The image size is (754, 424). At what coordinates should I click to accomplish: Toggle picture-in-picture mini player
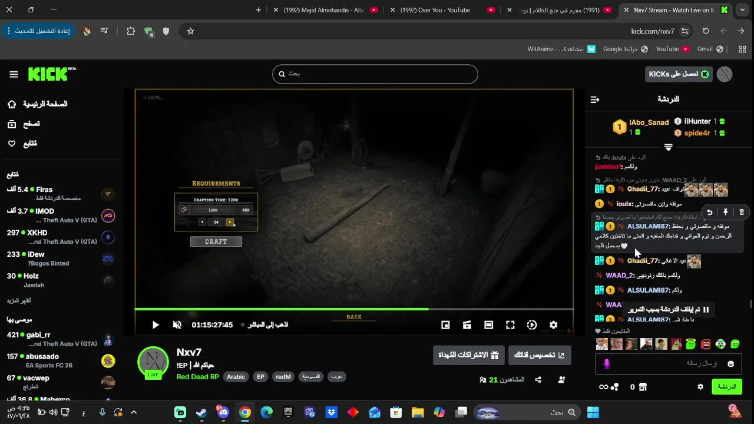coord(445,325)
